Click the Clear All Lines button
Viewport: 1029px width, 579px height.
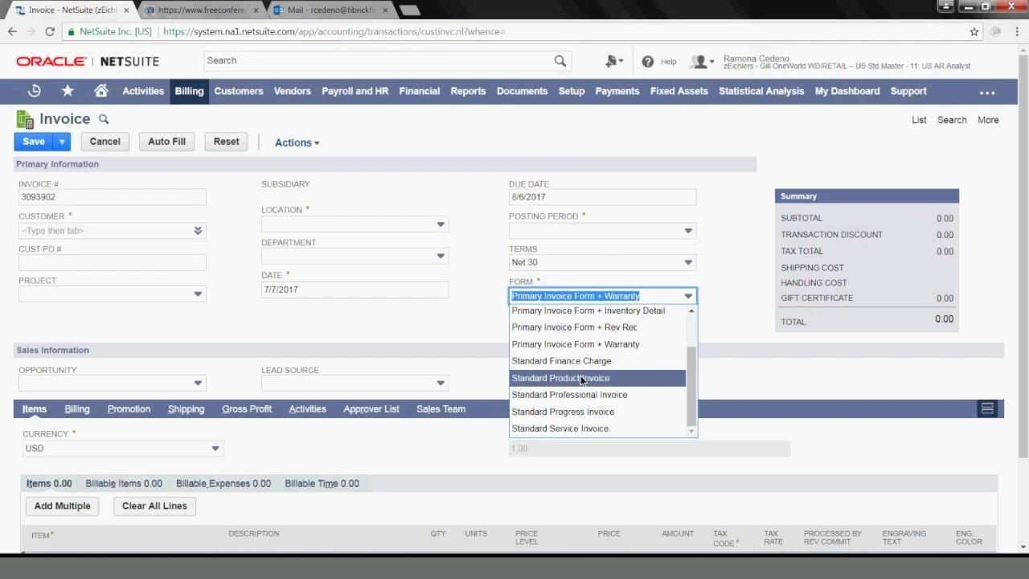pyautogui.click(x=154, y=506)
